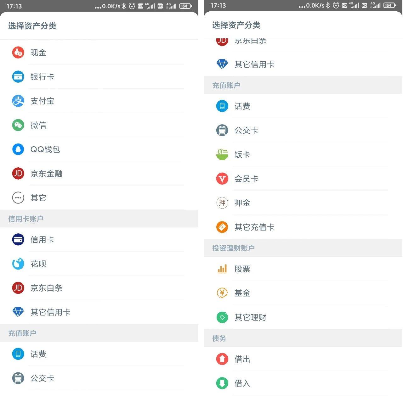The height and width of the screenshot is (396, 403).
Task: Tap the 股票 bar chart icon
Action: pyautogui.click(x=222, y=269)
